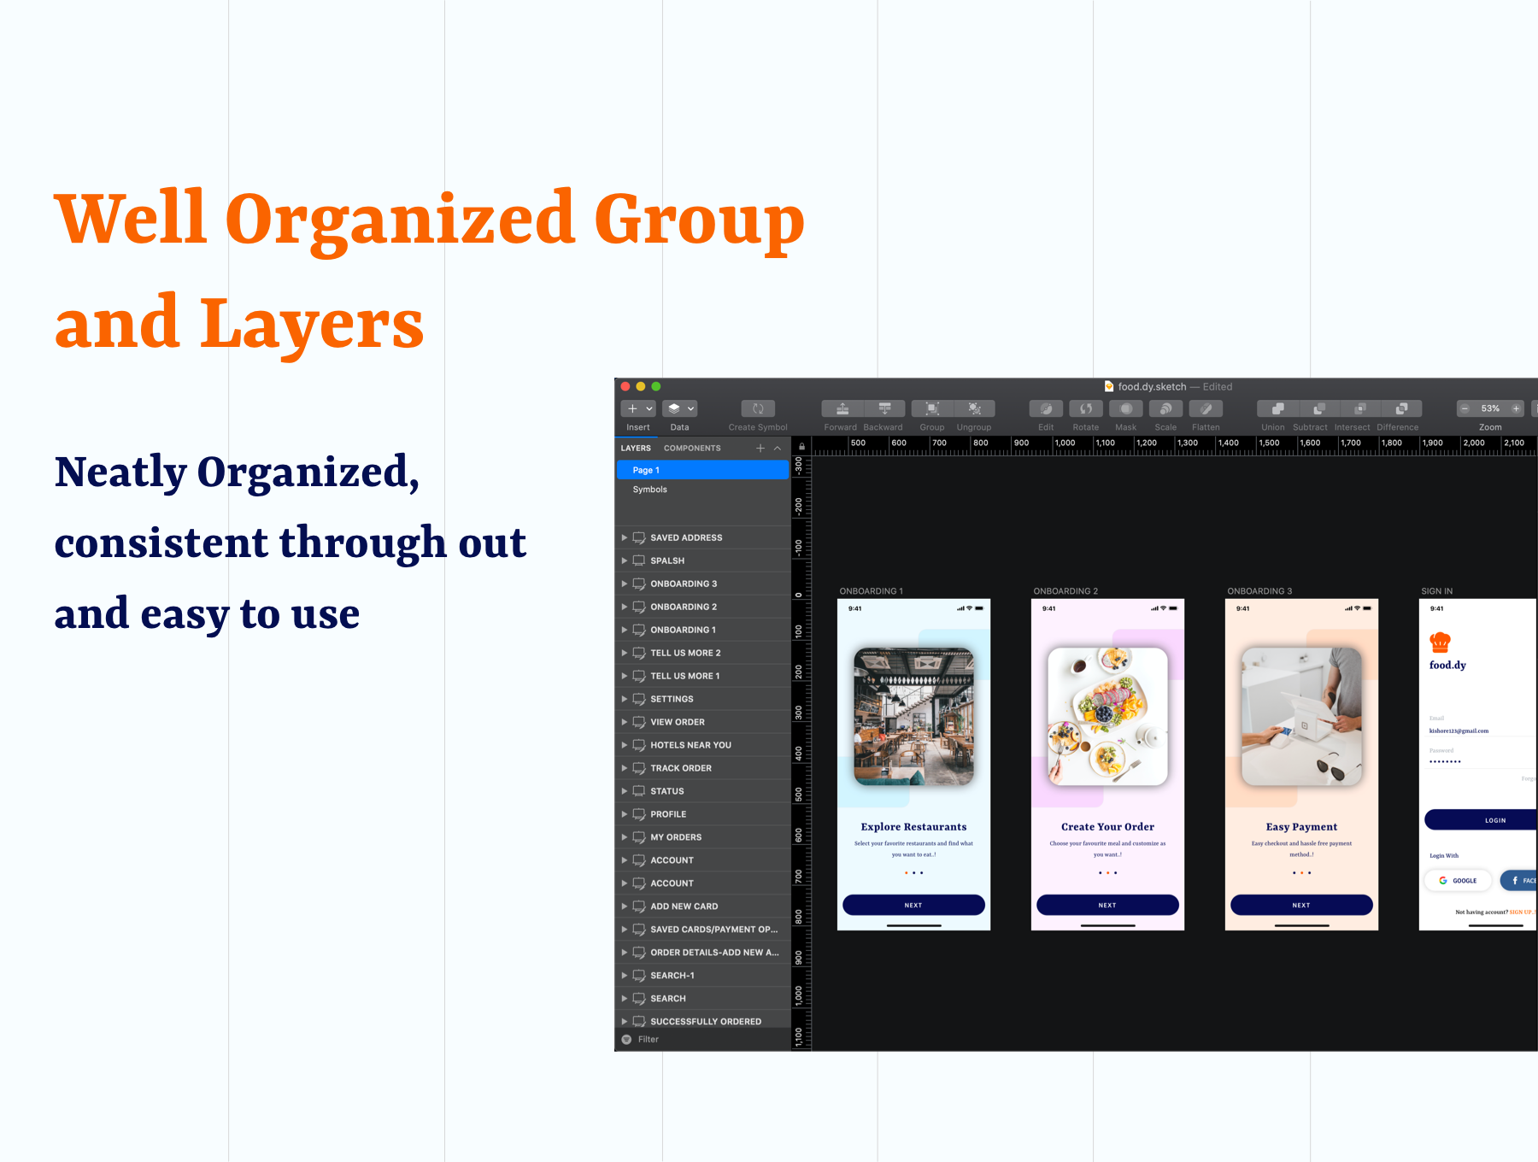Click the Backward arrange icon
The image size is (1538, 1162).
tap(884, 409)
